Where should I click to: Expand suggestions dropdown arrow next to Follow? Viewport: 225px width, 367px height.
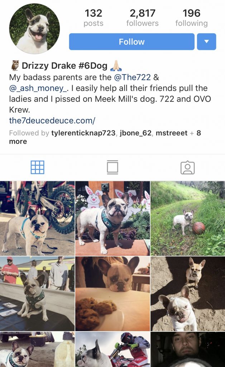tap(206, 42)
